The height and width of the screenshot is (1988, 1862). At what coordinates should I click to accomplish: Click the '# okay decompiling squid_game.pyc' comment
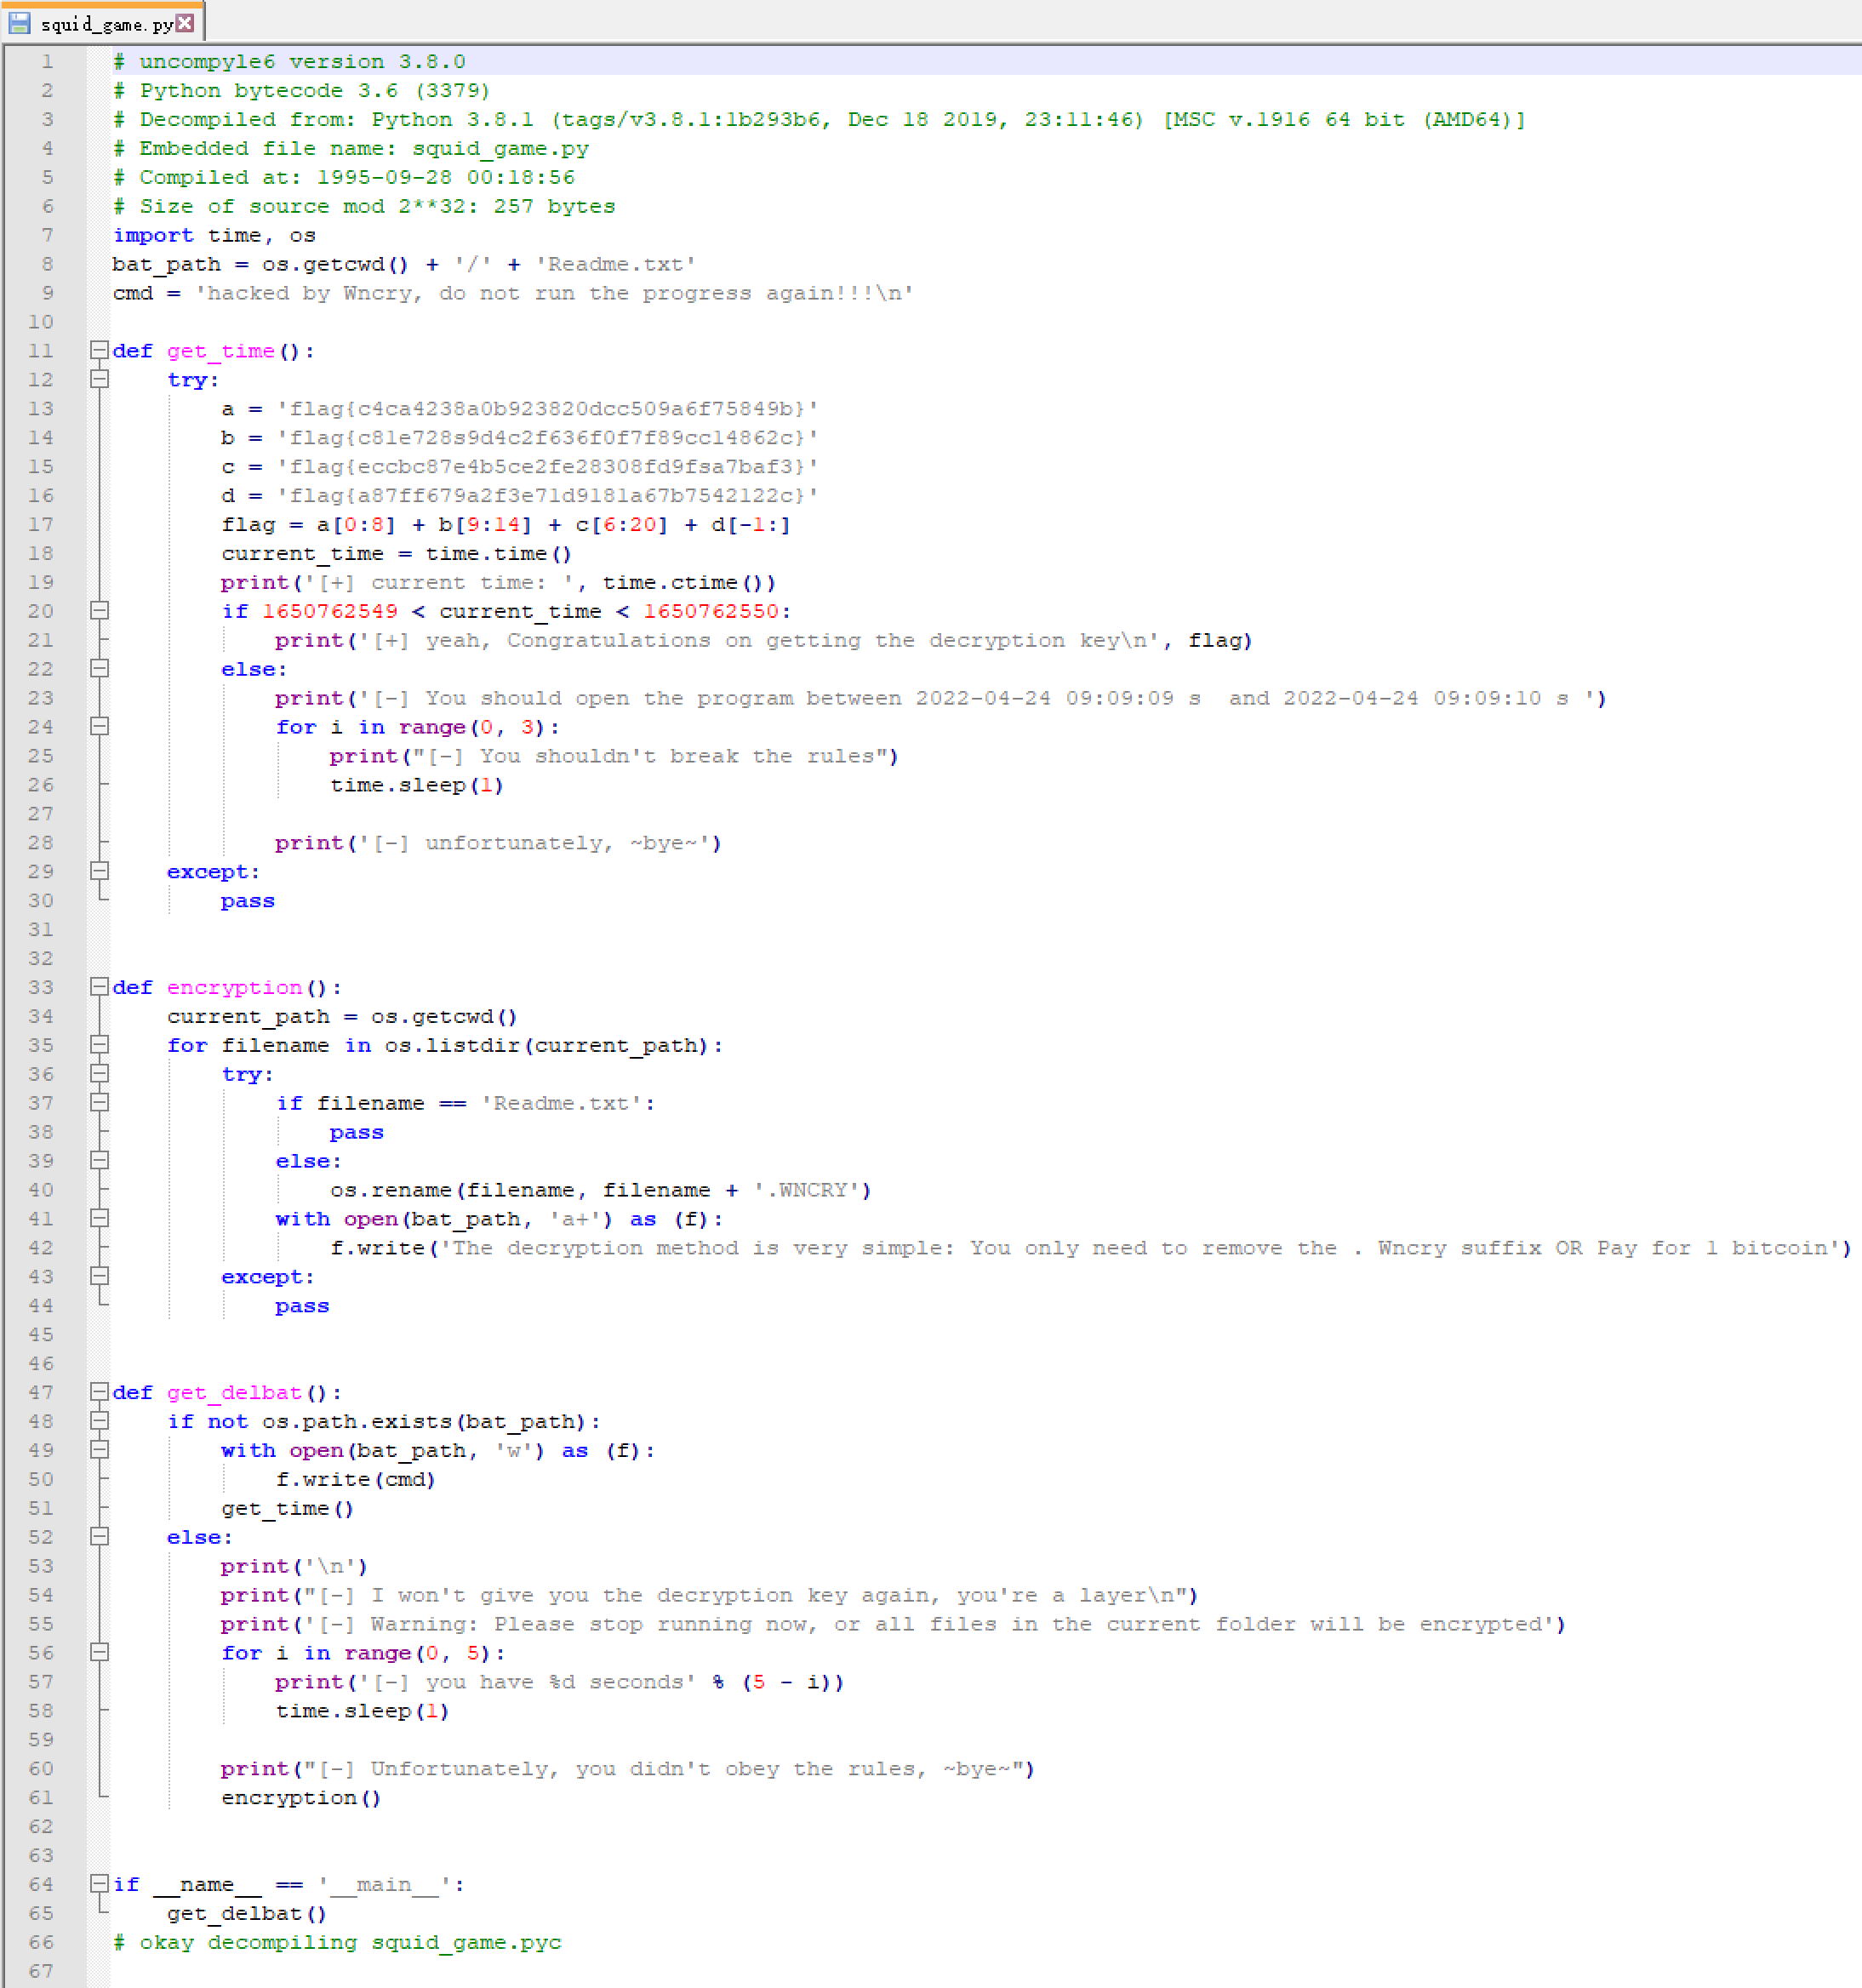coord(337,1942)
